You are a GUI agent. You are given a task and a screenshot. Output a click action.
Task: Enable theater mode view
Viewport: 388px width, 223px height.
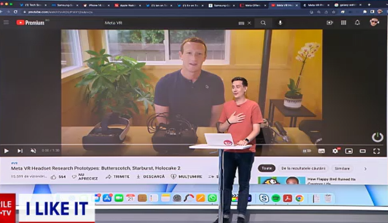coord(362,151)
